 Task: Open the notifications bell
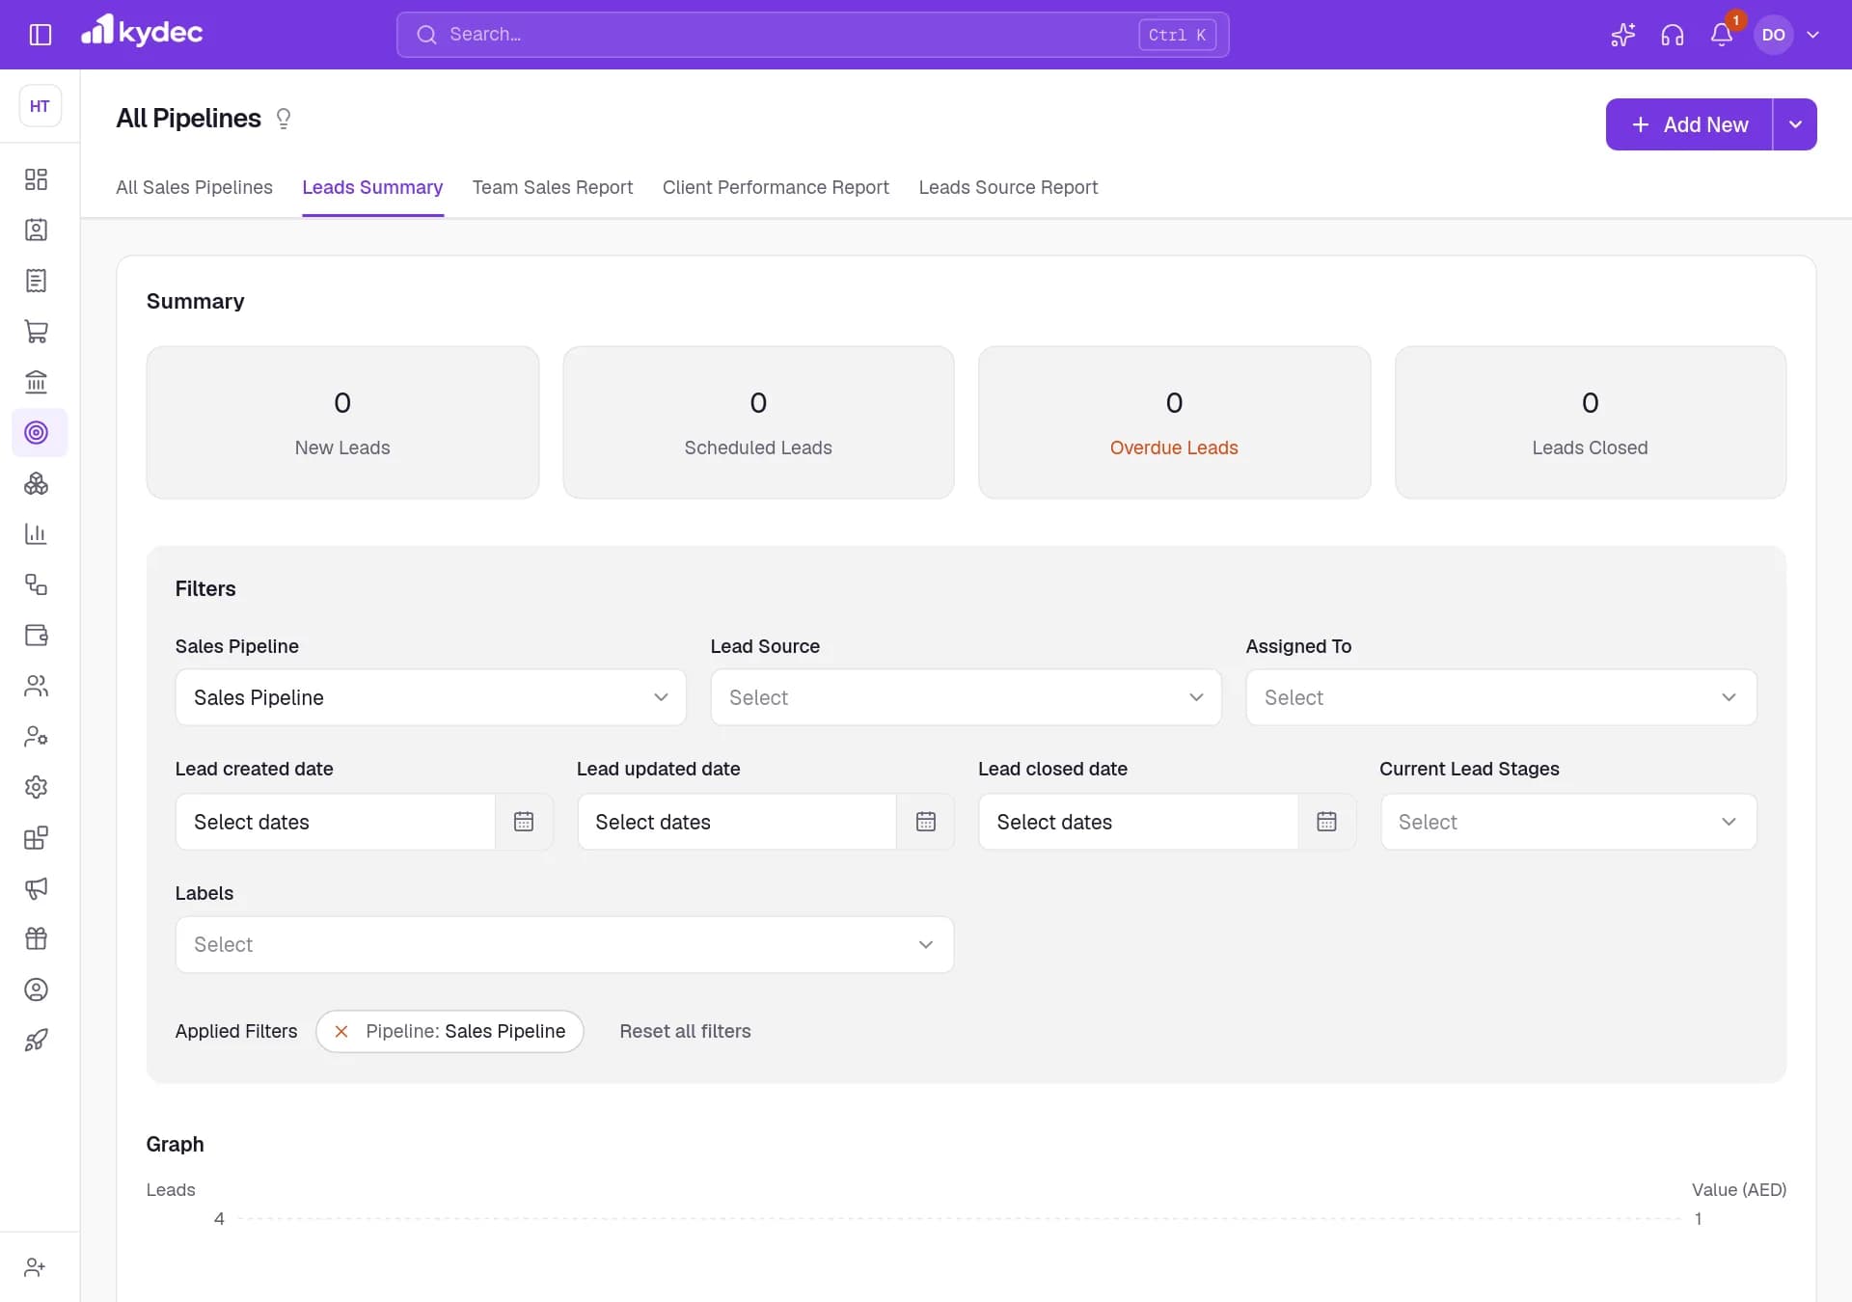point(1722,35)
